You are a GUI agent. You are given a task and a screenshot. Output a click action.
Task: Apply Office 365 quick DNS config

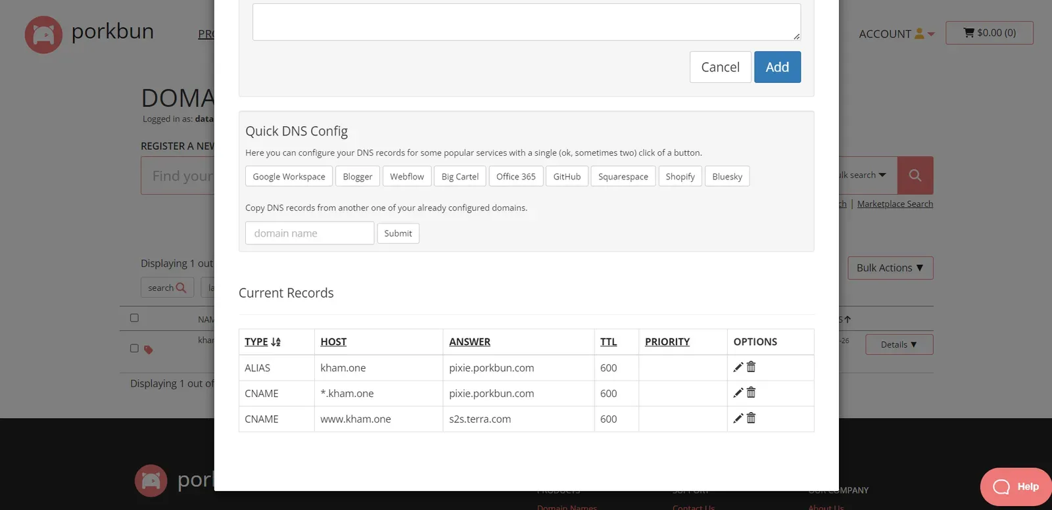516,176
